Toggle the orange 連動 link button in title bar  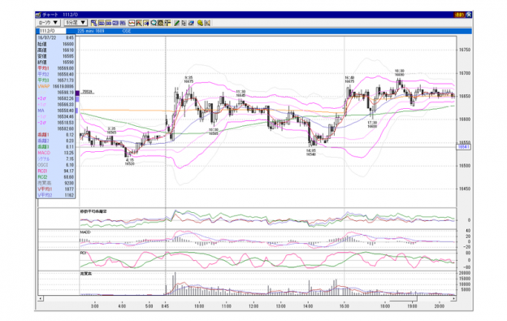click(x=459, y=15)
